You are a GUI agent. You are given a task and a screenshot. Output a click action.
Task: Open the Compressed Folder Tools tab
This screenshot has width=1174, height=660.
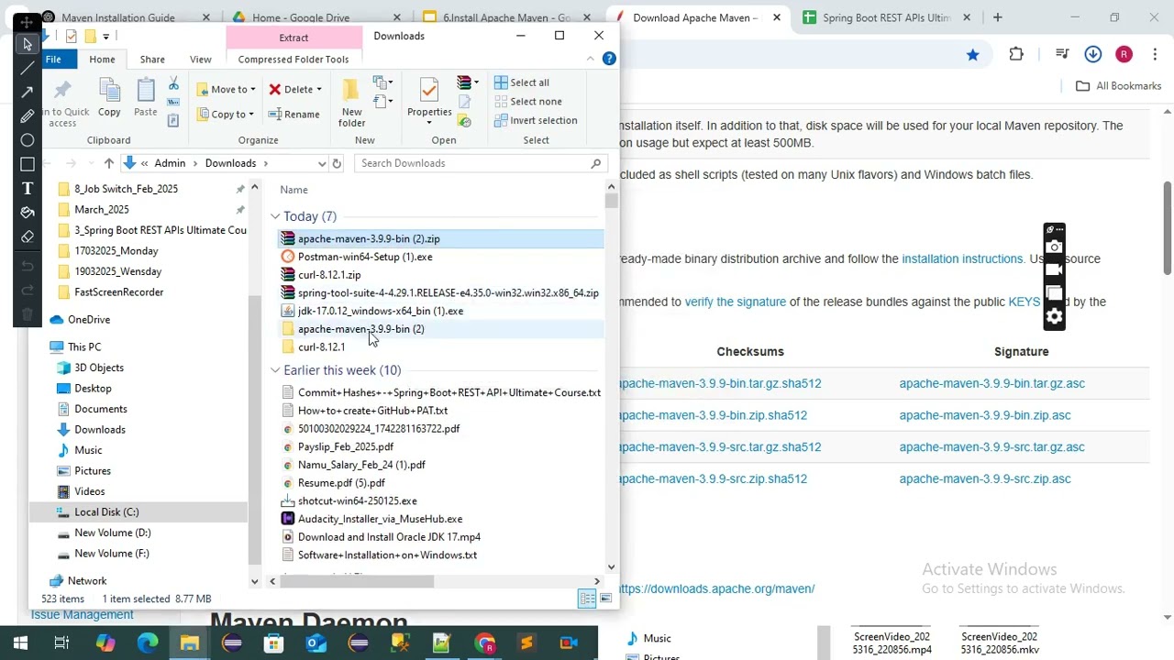pyautogui.click(x=293, y=60)
